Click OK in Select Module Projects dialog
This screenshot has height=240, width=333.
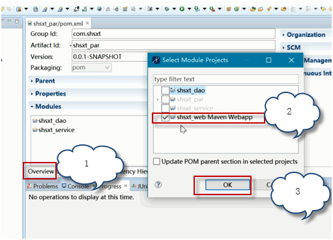point(227,185)
